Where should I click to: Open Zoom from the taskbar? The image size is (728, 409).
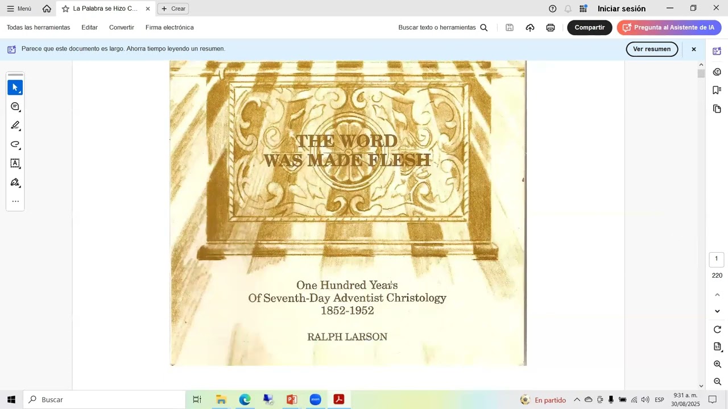tap(316, 399)
